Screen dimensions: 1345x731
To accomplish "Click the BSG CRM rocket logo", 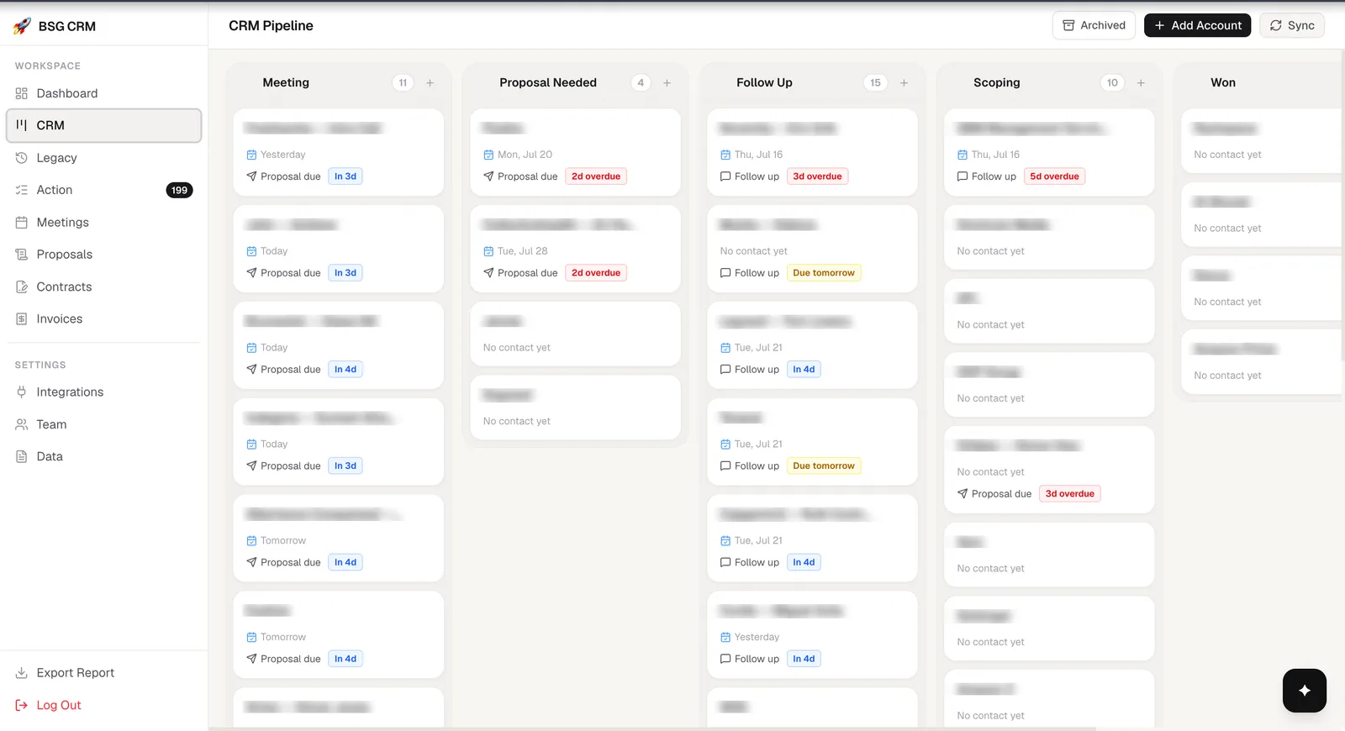I will (22, 26).
